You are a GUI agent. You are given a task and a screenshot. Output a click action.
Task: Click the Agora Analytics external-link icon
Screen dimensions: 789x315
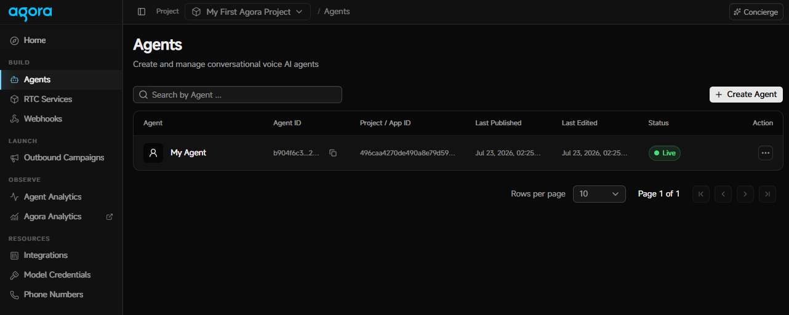coord(110,217)
